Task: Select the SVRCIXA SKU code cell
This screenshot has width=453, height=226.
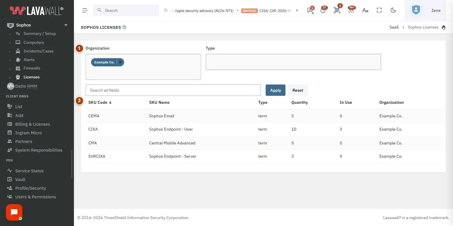Action: (x=97, y=156)
